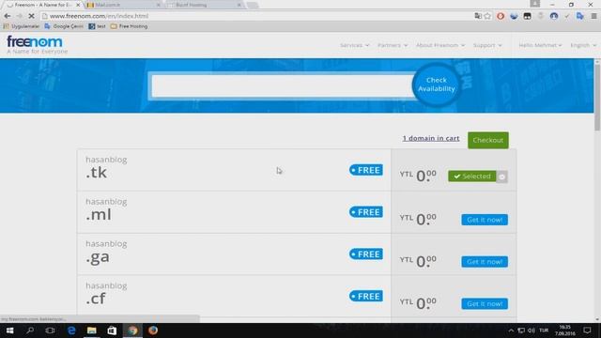
Task: Click the Freenom logo
Action: pos(37,45)
